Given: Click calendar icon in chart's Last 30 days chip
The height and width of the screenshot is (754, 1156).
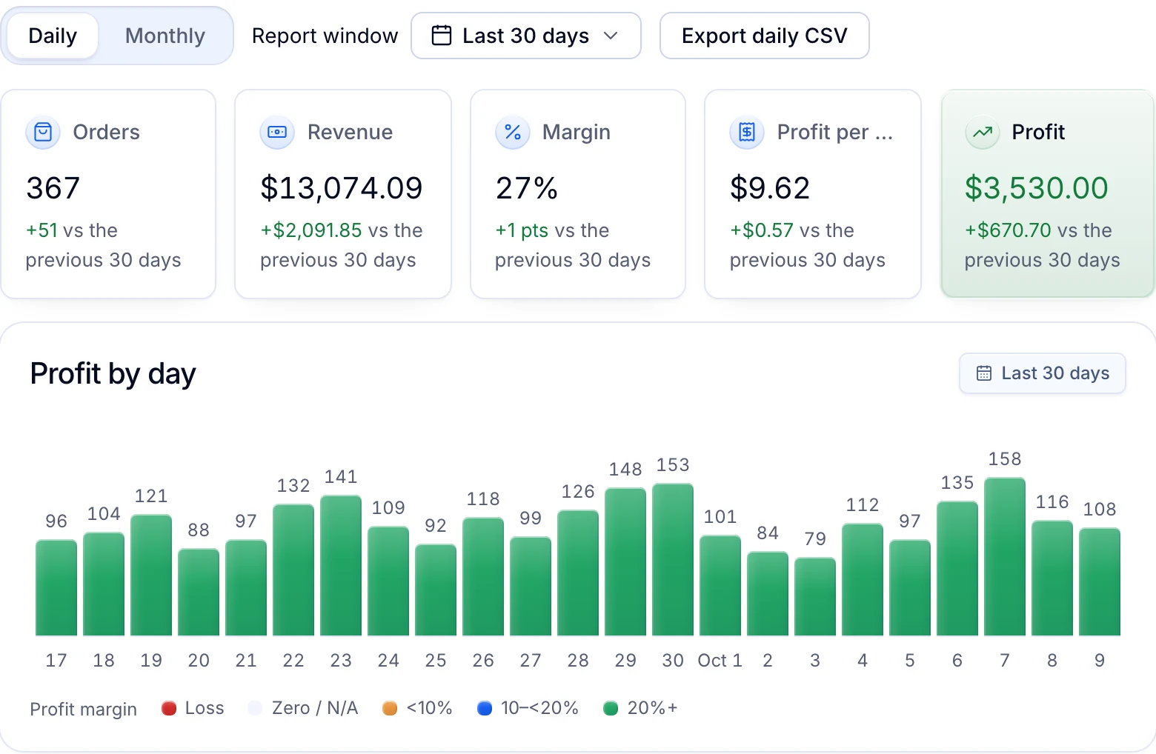Looking at the screenshot, I should tap(984, 373).
